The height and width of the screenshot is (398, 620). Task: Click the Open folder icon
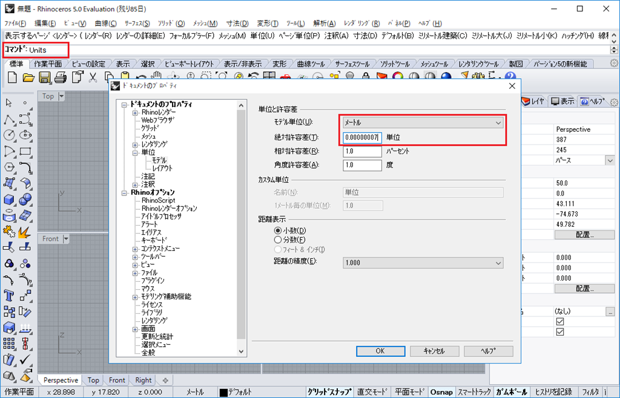click(28, 77)
